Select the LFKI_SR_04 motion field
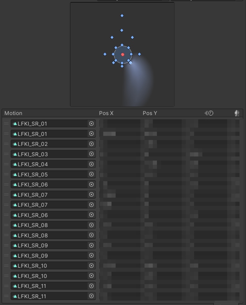Viewport: 246px width, 305px height. pyautogui.click(x=49, y=164)
